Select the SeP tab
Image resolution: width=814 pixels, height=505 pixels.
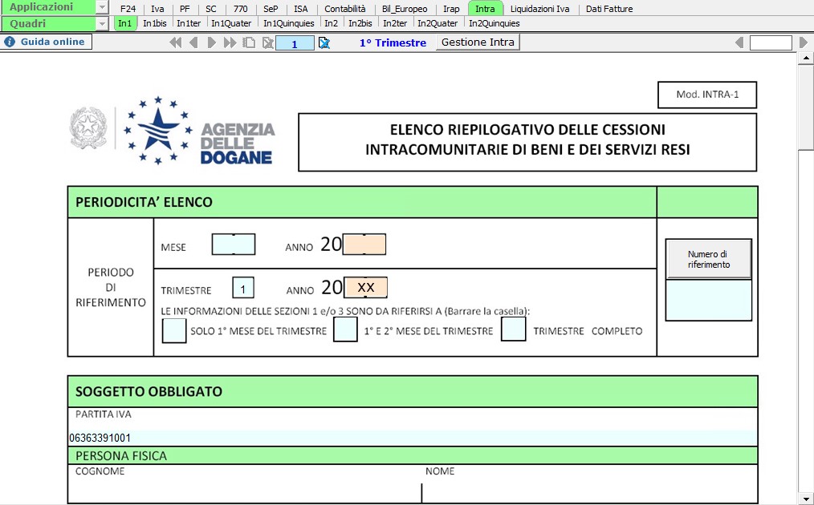click(x=271, y=8)
